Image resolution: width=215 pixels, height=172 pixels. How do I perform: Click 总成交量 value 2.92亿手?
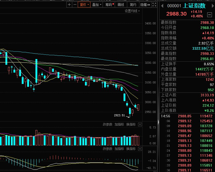[206, 43]
